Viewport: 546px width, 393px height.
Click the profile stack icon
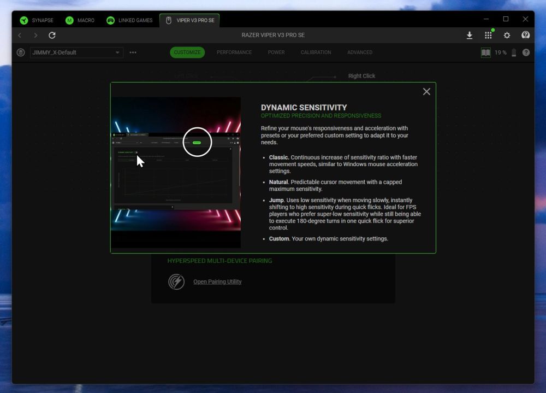click(x=21, y=52)
